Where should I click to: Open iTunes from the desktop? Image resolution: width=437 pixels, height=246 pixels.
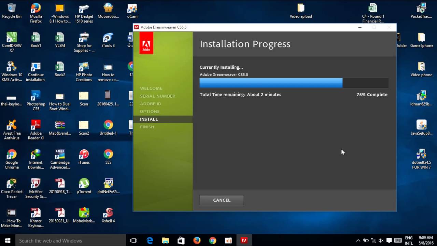(84, 154)
